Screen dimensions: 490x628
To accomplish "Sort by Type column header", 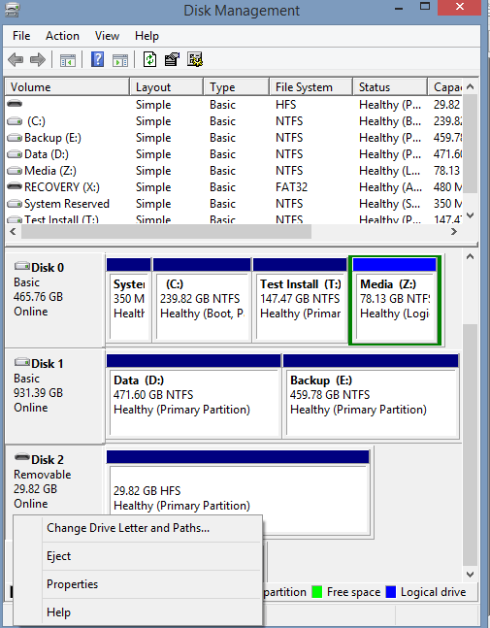I will pyautogui.click(x=236, y=87).
